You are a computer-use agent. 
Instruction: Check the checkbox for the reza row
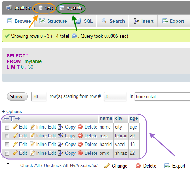7,136
